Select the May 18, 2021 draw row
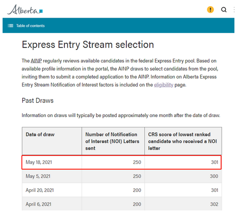The width and height of the screenshot is (237, 212). click(x=122, y=162)
